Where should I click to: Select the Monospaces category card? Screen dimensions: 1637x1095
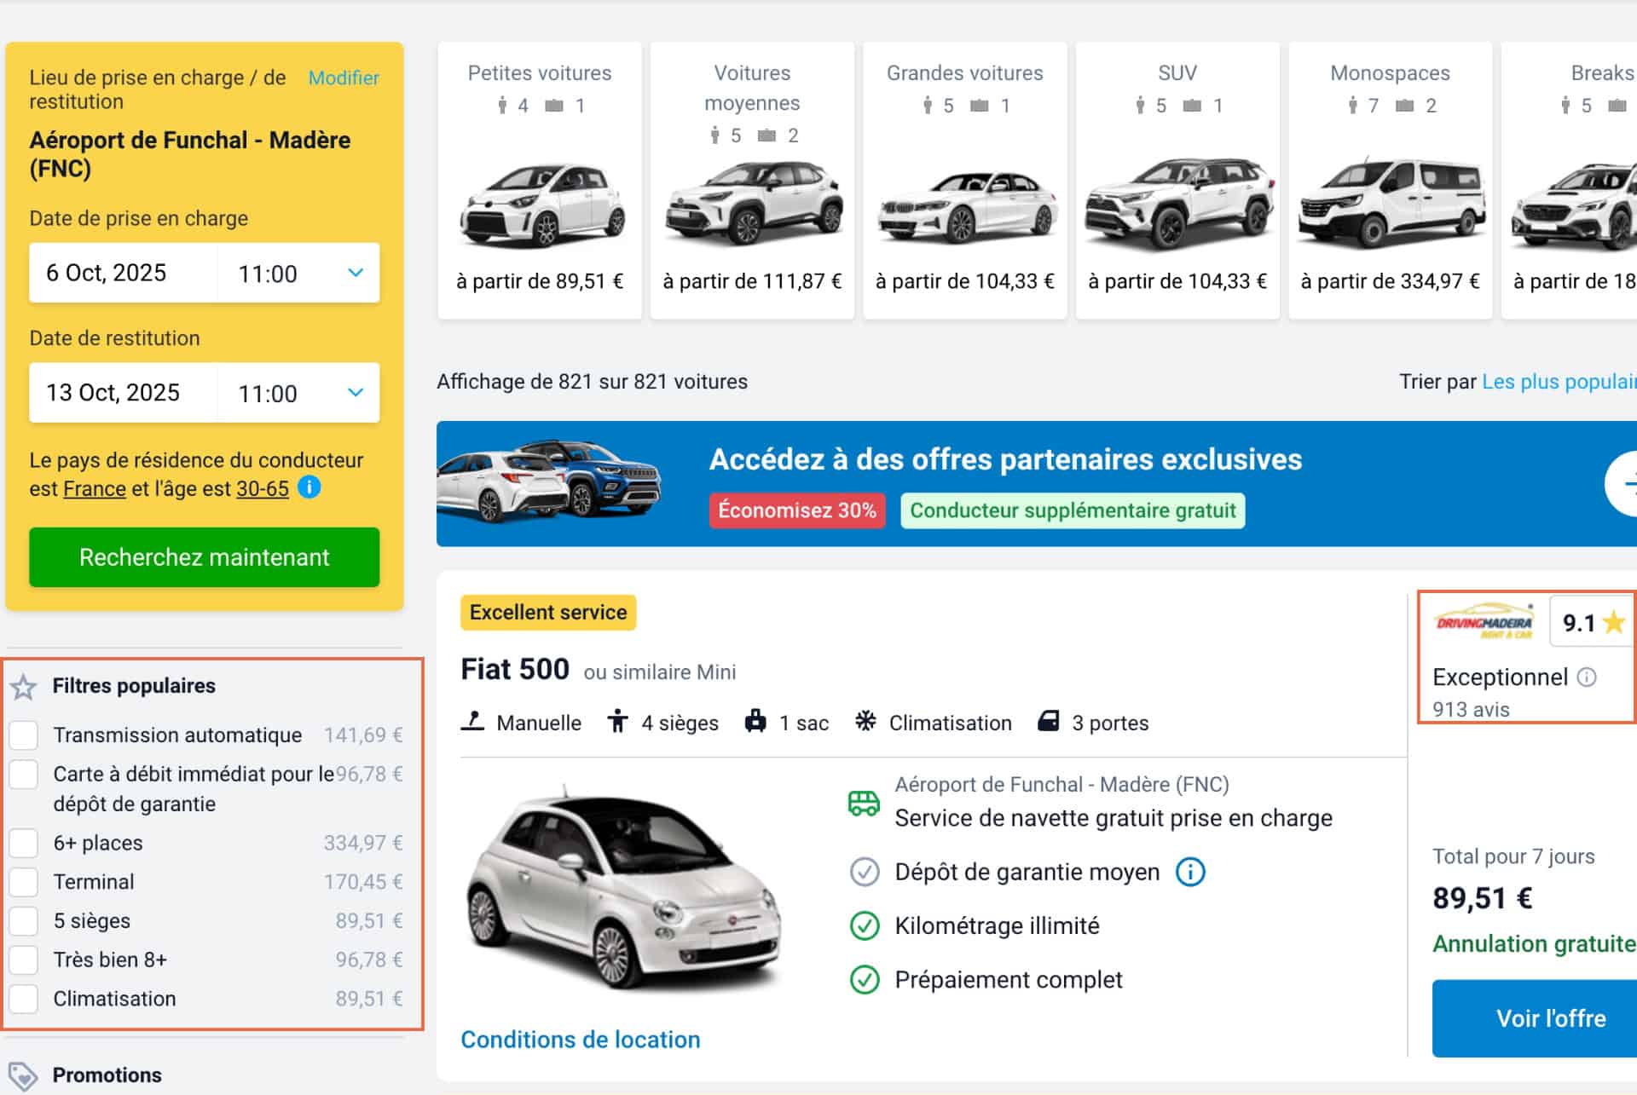[1391, 181]
